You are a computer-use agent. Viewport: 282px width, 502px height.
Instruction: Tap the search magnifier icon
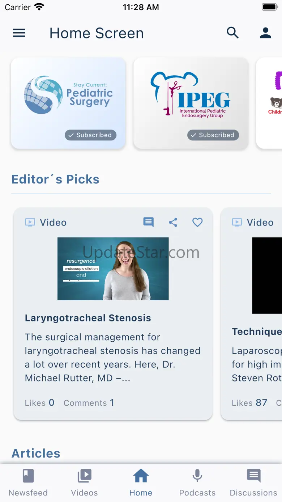point(233,33)
